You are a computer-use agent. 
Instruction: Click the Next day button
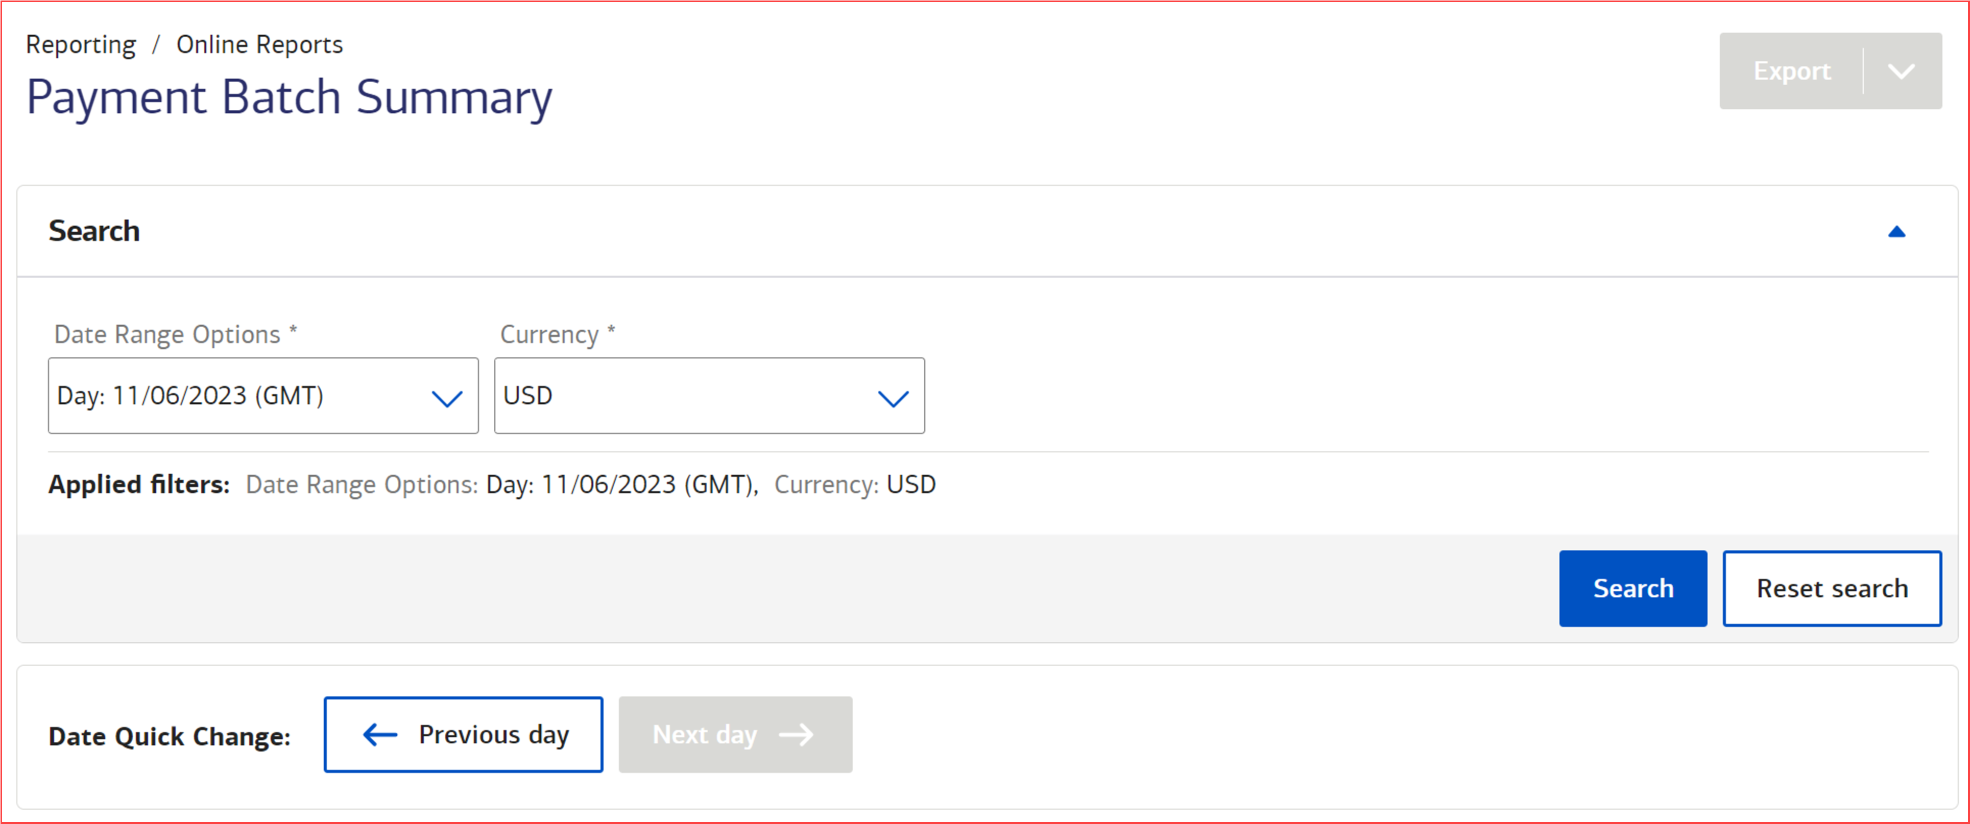tap(735, 735)
